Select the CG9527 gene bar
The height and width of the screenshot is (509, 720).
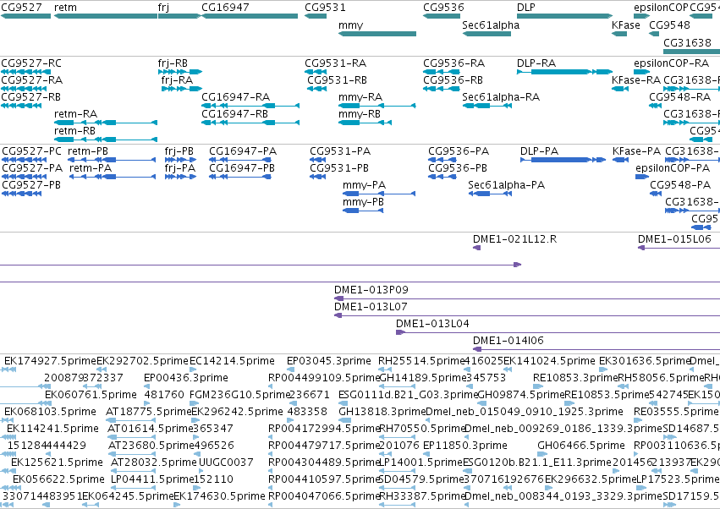point(25,16)
